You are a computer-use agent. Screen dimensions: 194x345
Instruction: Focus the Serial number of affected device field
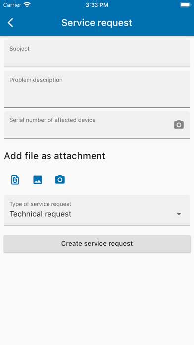coord(97,125)
